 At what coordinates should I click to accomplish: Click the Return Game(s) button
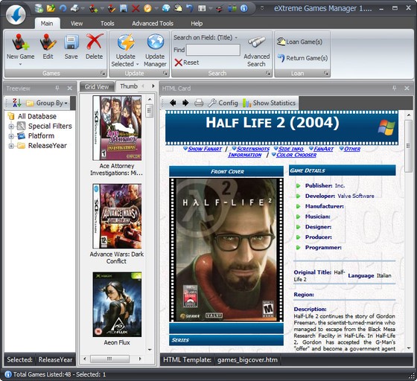click(x=302, y=58)
